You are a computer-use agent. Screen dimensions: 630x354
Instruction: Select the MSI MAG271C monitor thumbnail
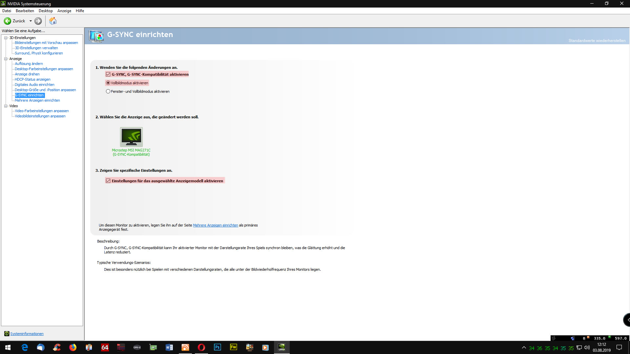pos(131,137)
